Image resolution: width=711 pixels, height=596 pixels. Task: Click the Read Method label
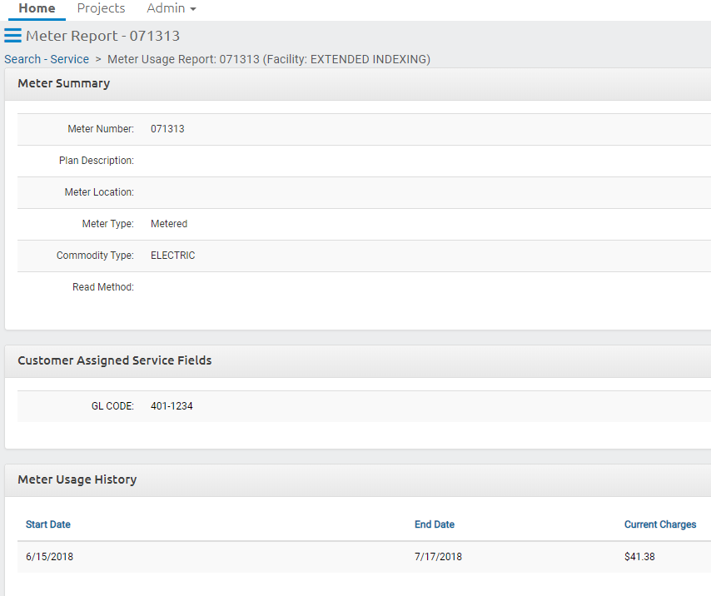103,287
